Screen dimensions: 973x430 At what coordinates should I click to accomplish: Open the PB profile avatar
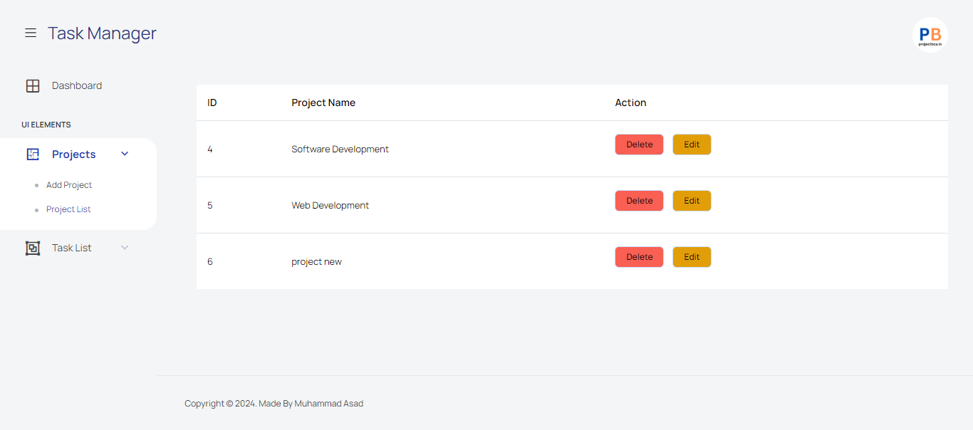pyautogui.click(x=930, y=35)
